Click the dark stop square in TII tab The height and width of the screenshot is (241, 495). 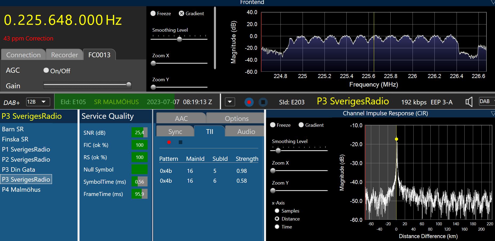click(180, 142)
